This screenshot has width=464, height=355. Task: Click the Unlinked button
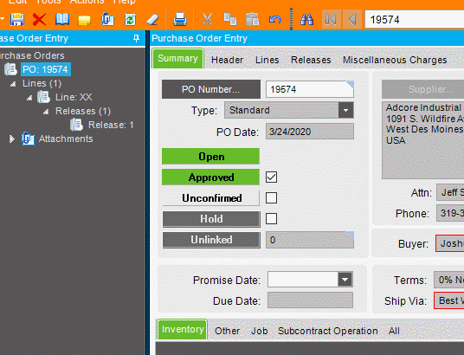pyautogui.click(x=211, y=240)
